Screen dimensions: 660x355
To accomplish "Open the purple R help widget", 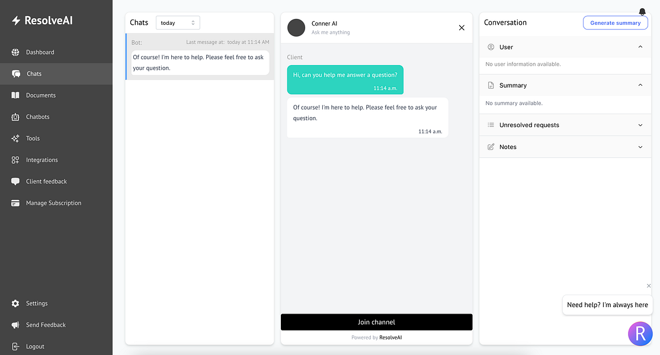I will coord(640,334).
